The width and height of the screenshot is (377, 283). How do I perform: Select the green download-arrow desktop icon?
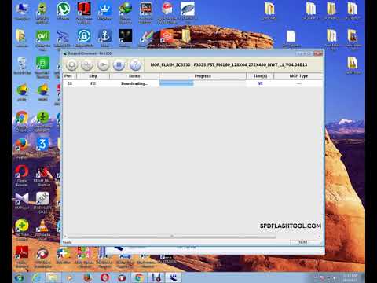click(42, 120)
